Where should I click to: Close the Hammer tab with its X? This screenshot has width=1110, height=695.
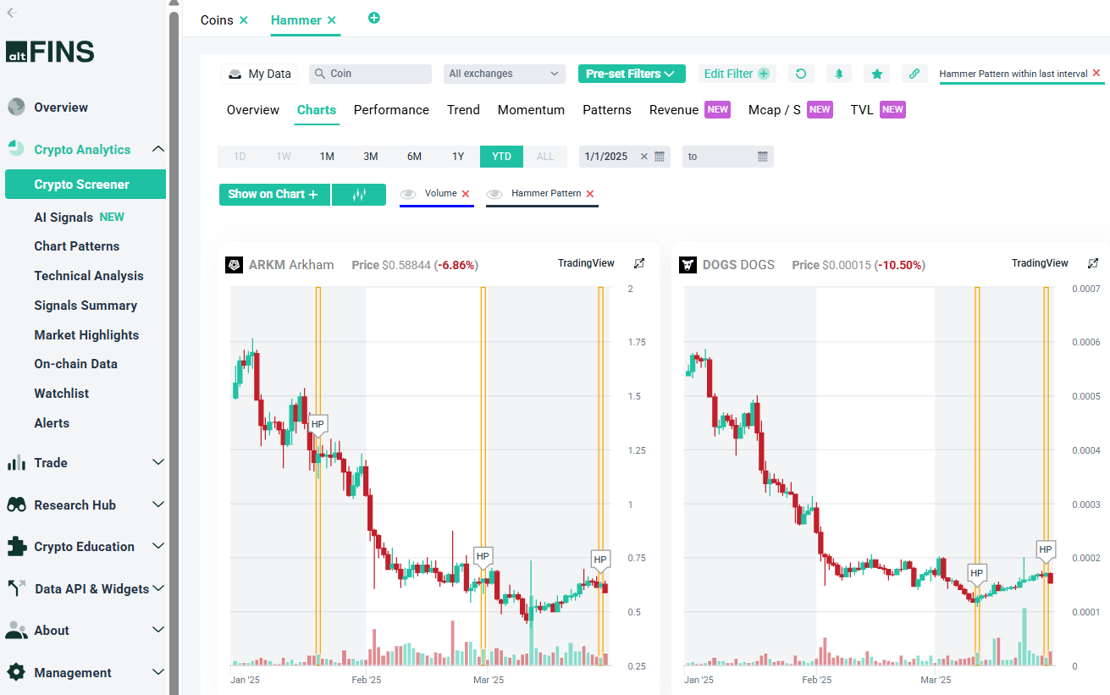[x=332, y=20]
